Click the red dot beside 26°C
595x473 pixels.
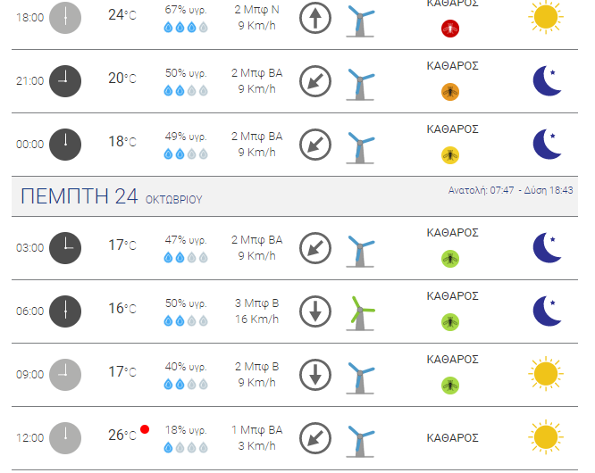145,429
